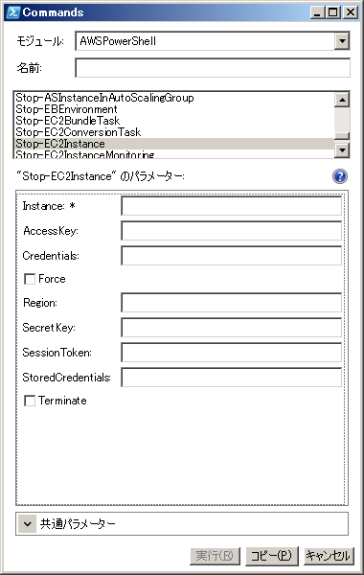Screen dimensions: 364x575
Task: Enable the Force checkbox
Action: point(30,279)
